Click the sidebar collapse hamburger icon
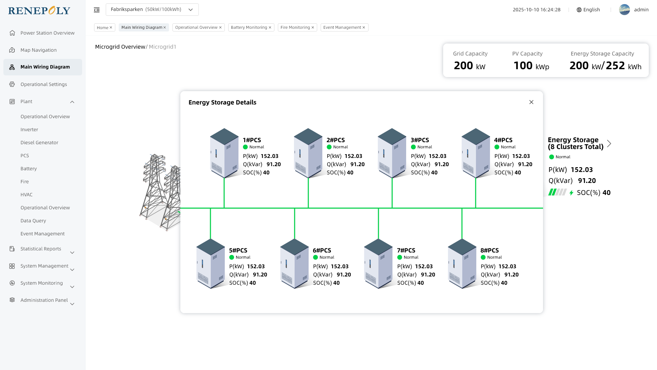The height and width of the screenshot is (370, 657). 97,10
